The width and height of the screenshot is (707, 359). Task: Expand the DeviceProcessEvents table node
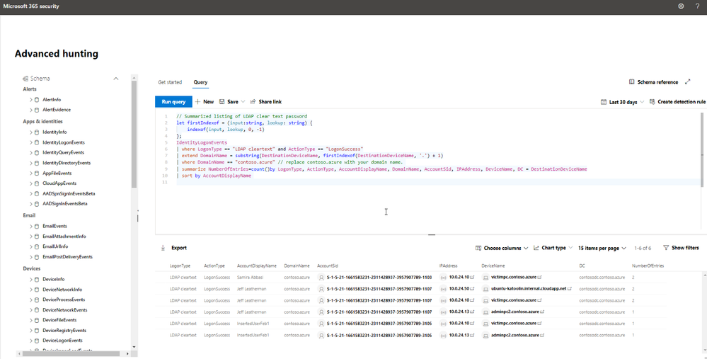[31, 300]
